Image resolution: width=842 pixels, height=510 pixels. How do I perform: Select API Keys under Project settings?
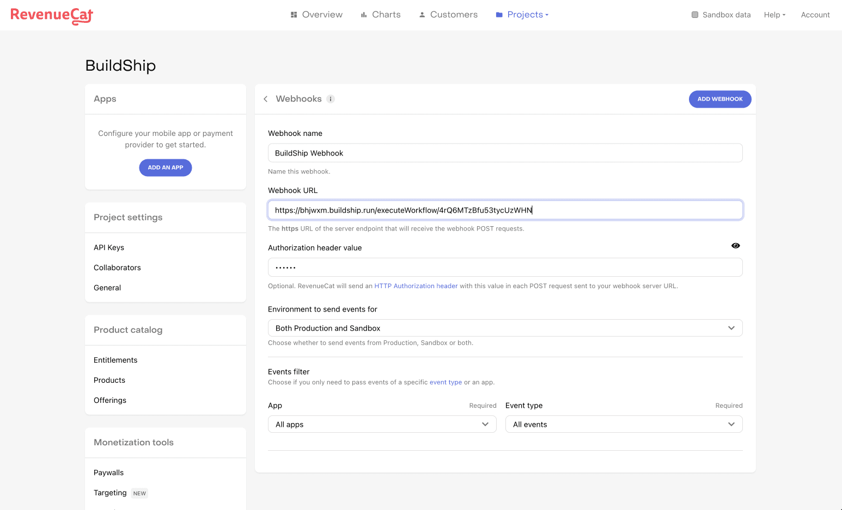pos(108,247)
